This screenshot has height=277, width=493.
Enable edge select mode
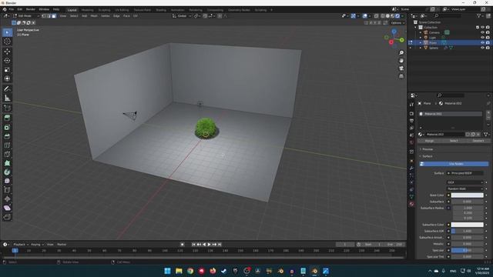click(49, 15)
